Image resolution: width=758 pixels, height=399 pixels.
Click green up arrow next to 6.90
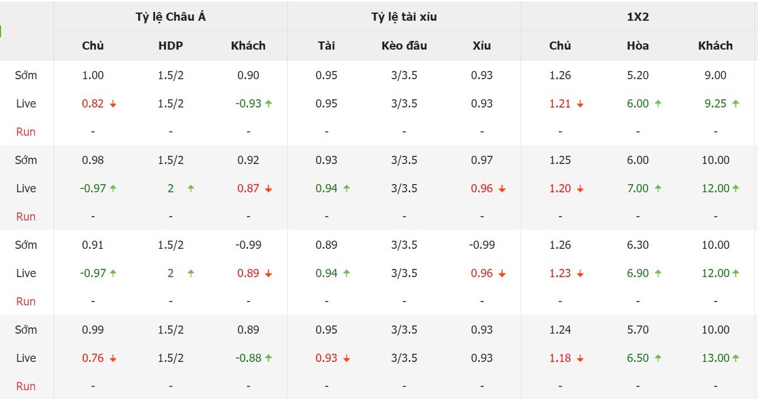658,273
